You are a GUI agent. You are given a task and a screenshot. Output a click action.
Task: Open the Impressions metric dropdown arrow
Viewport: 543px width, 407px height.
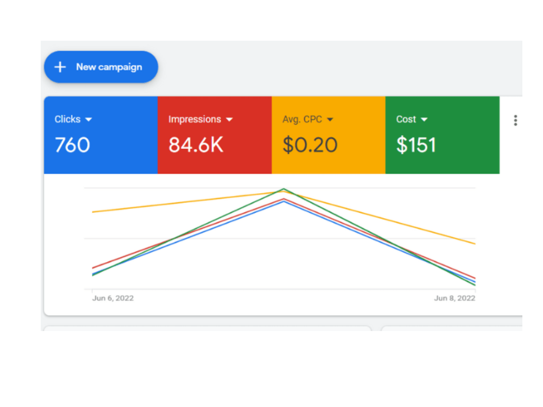pyautogui.click(x=229, y=119)
